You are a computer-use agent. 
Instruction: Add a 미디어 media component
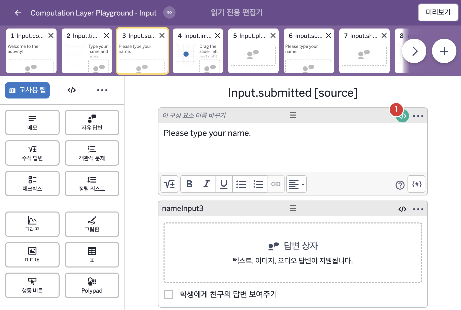(32, 255)
